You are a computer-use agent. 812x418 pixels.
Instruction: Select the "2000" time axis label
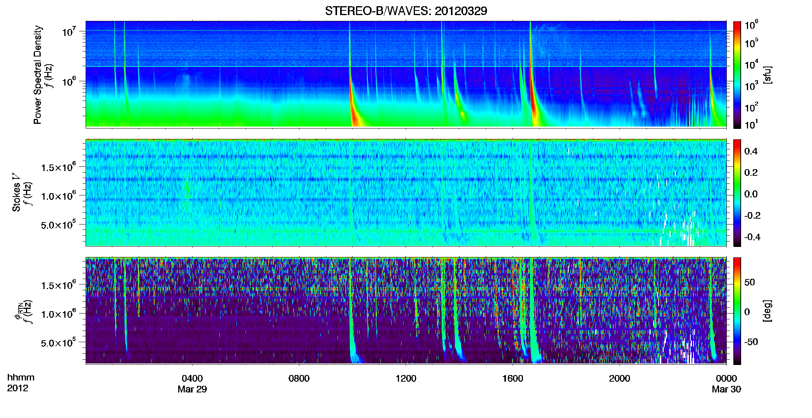619,378
